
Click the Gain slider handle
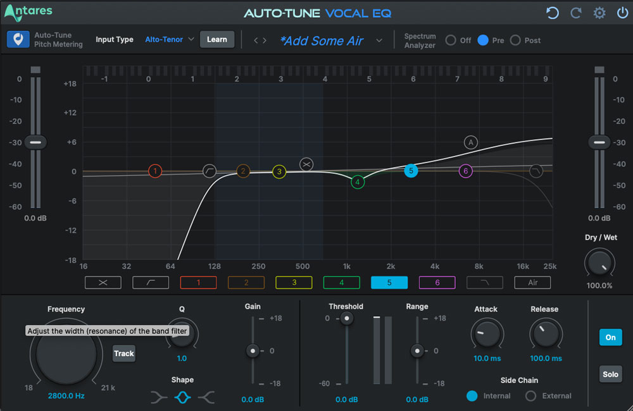(253, 351)
